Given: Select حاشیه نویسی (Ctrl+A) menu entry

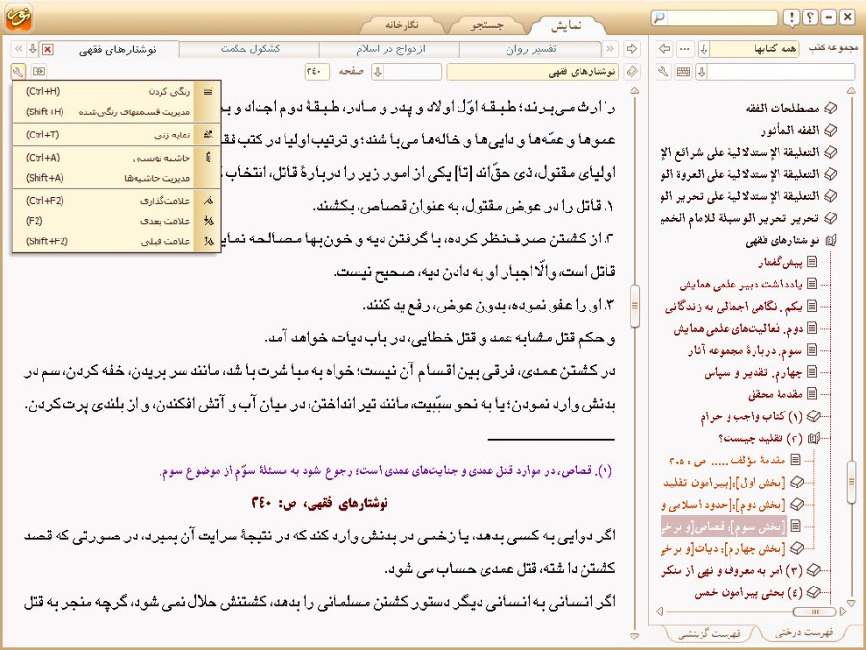Looking at the screenshot, I should click(116, 158).
